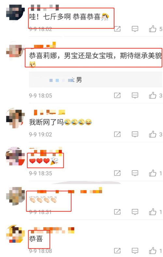Open avatar of 我断网了吗 commenter
The height and width of the screenshot is (257, 163).
pos(15,118)
